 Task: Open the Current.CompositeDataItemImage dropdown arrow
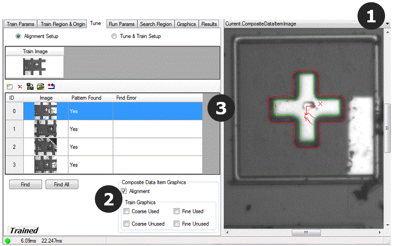pos(387,24)
